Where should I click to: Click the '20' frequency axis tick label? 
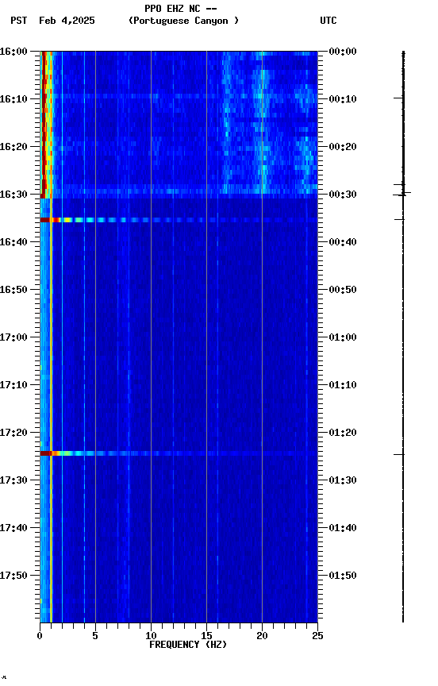click(x=262, y=636)
